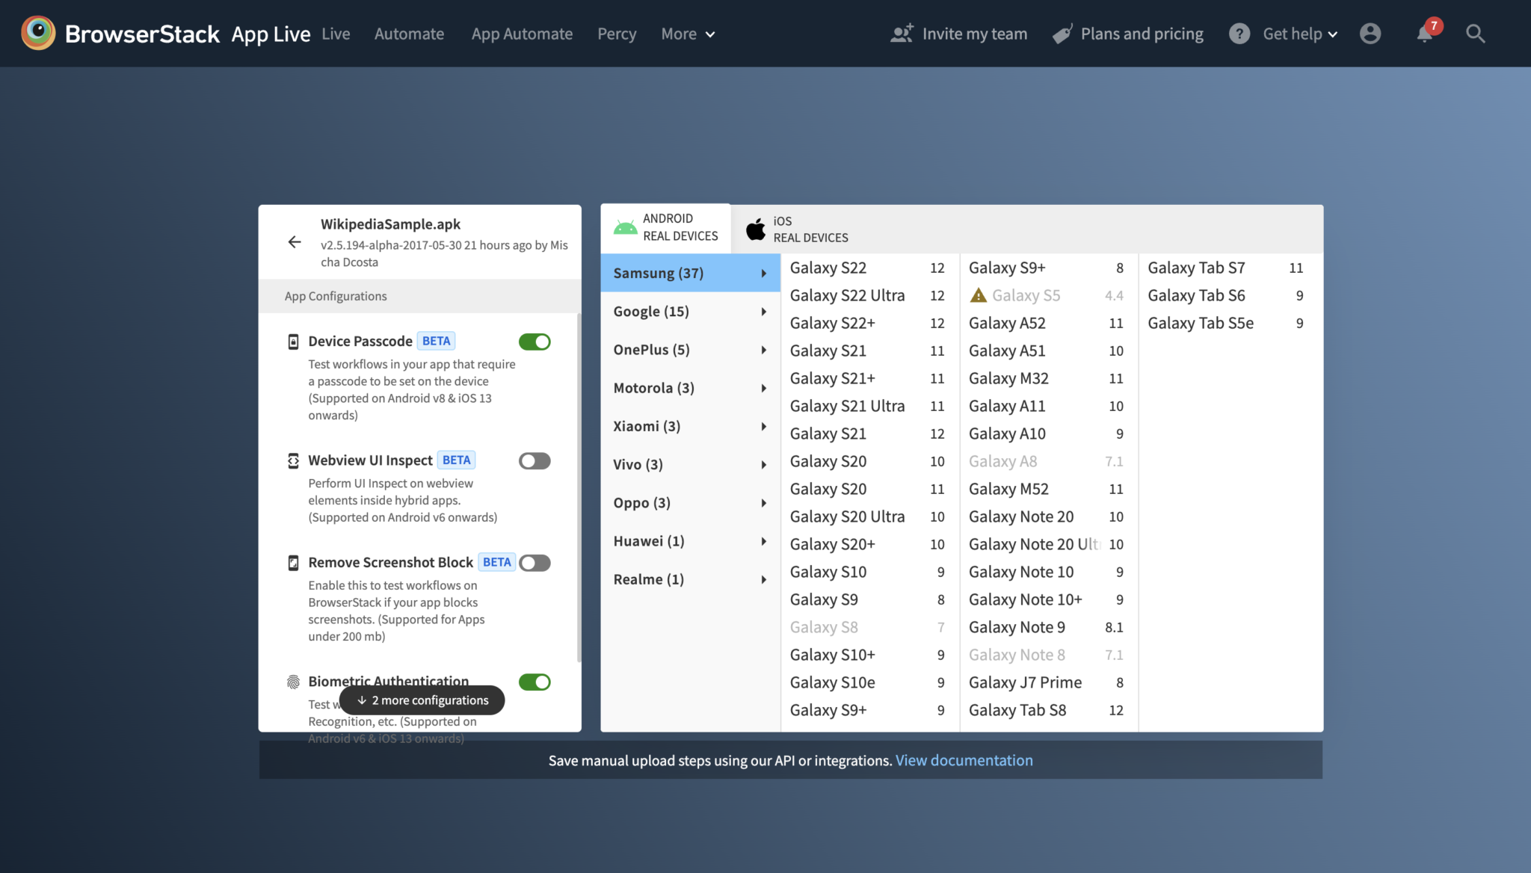Open the More menu in the navigation bar
The image size is (1531, 873).
coord(686,34)
